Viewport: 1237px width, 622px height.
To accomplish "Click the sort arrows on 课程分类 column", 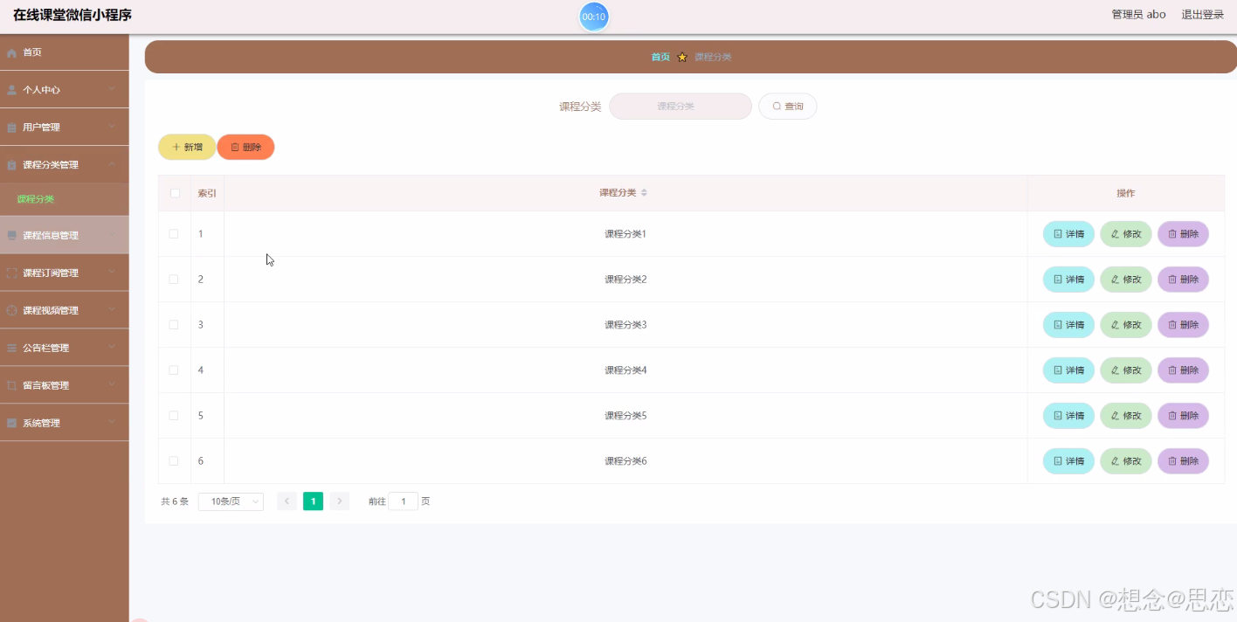I will pyautogui.click(x=644, y=193).
